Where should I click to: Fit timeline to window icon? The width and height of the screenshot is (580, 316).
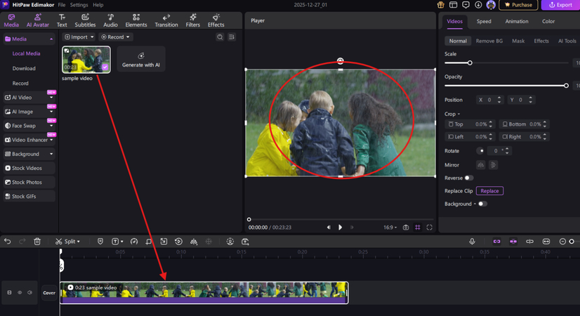pyautogui.click(x=546, y=242)
